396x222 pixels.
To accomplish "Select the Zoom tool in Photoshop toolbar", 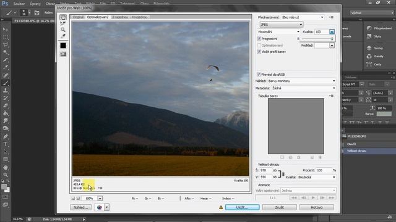I will [x=6, y=175].
